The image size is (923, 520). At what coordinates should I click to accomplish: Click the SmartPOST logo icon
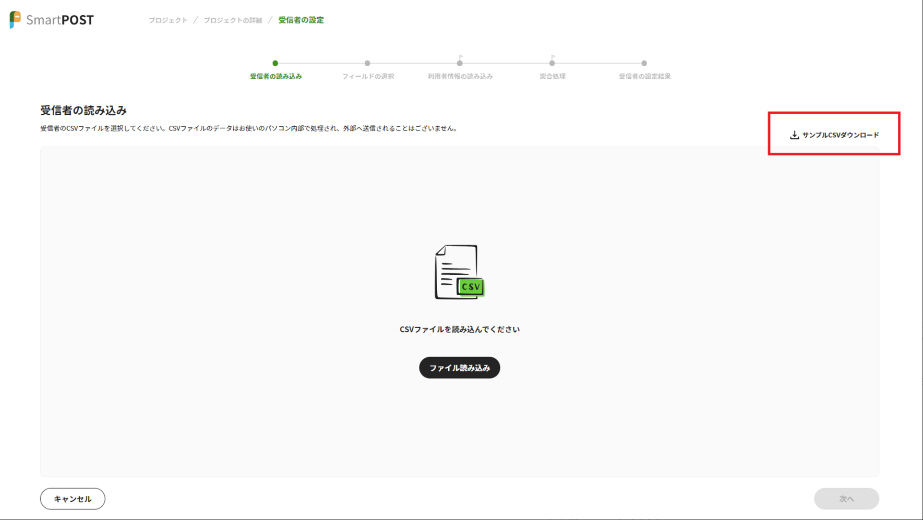pos(15,19)
